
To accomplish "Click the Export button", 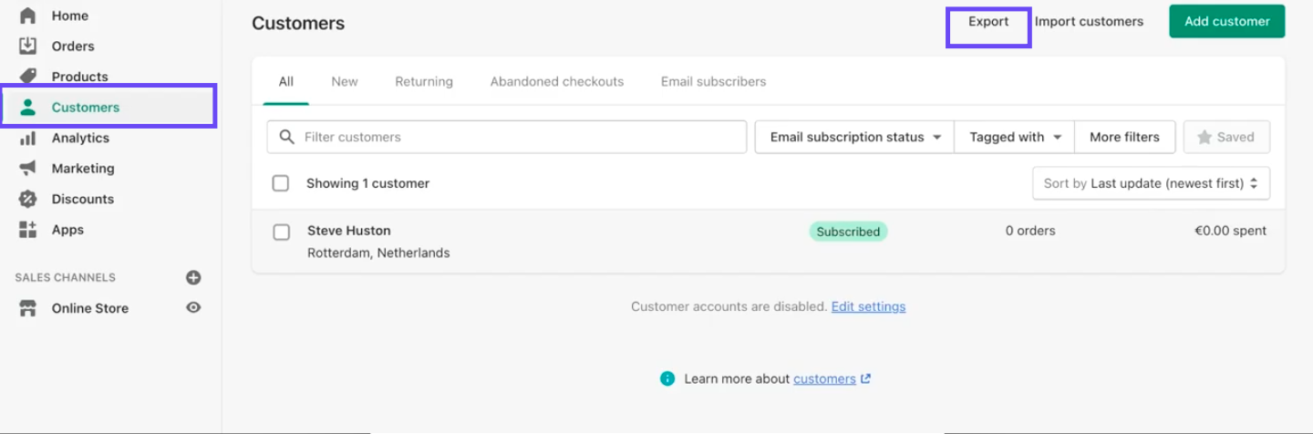I will [x=988, y=22].
